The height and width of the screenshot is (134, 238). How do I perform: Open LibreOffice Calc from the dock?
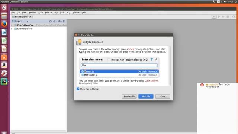(4, 41)
